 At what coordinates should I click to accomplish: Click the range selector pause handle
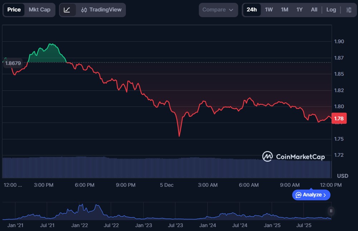point(331,211)
